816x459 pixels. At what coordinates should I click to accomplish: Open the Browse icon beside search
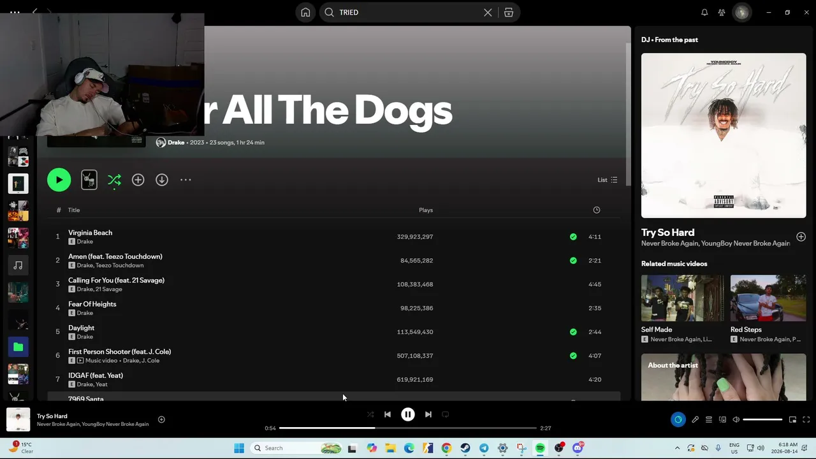tap(509, 12)
